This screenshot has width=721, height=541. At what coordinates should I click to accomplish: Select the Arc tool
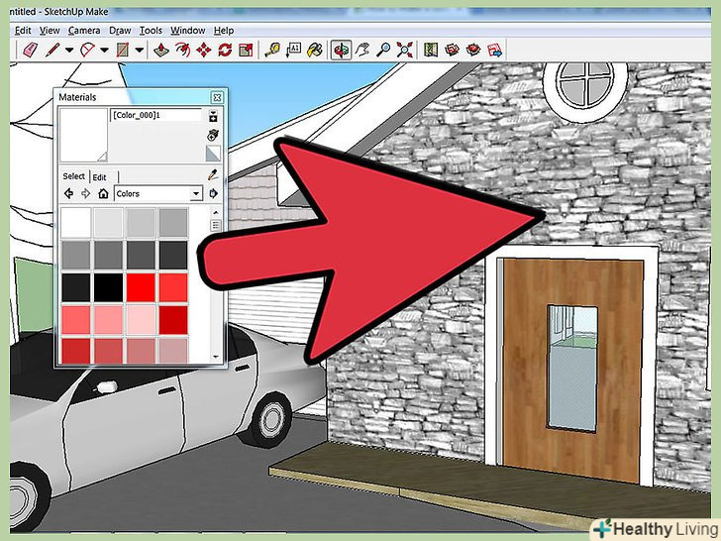(x=87, y=50)
